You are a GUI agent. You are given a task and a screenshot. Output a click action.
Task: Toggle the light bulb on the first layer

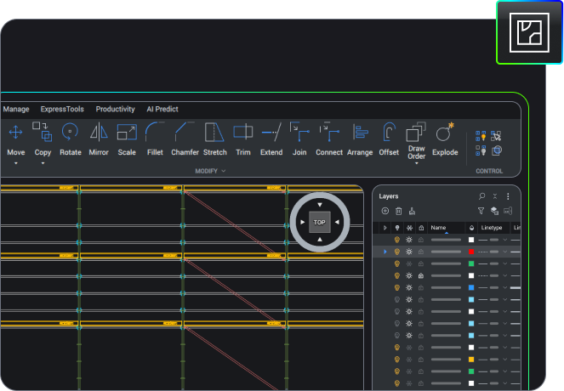pyautogui.click(x=396, y=241)
